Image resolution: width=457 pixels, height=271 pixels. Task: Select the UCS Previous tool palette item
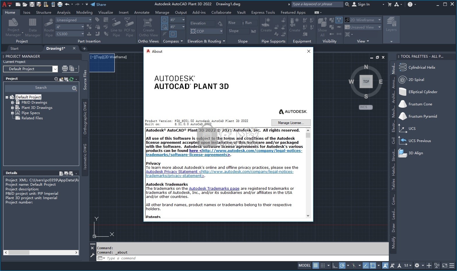(415, 141)
